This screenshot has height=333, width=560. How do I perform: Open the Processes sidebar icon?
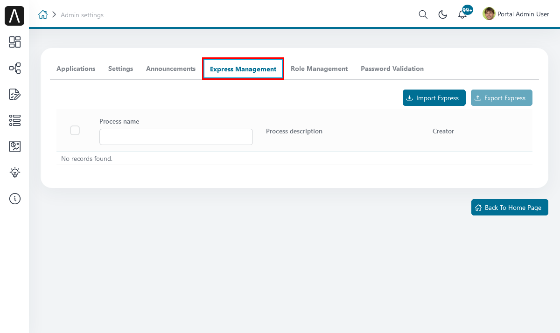pos(15,68)
